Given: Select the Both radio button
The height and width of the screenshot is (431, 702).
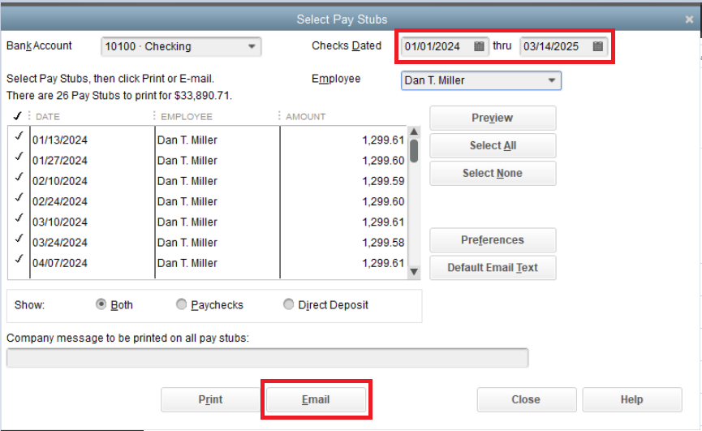Looking at the screenshot, I should 101,304.
